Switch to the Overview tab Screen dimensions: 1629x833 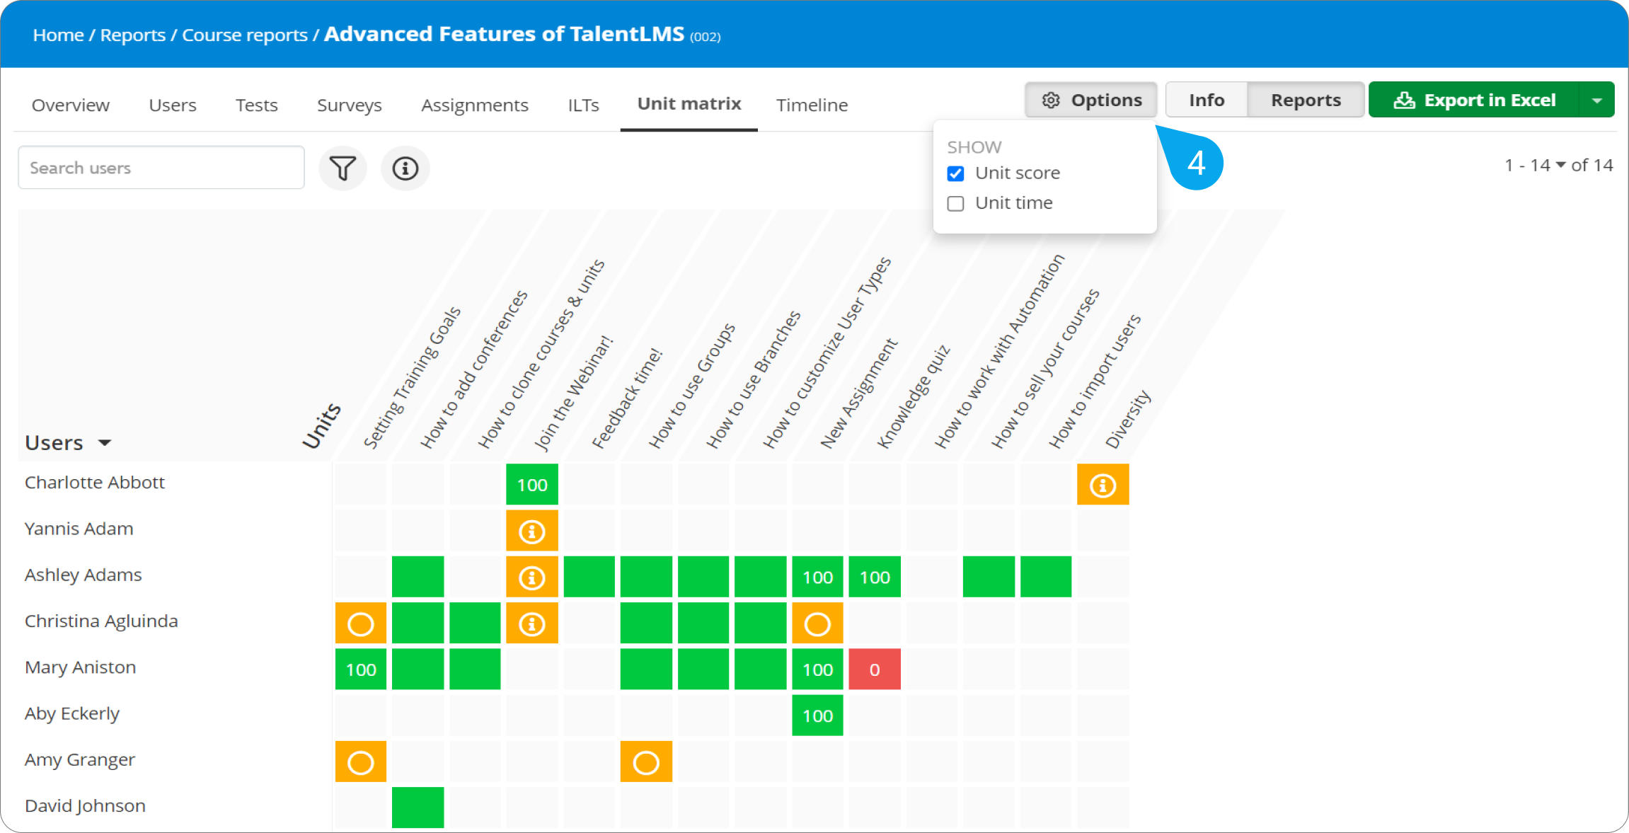(x=71, y=105)
